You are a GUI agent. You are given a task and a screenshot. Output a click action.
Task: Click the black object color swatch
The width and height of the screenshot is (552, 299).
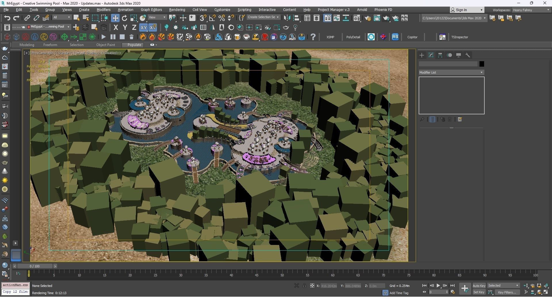[x=482, y=64]
